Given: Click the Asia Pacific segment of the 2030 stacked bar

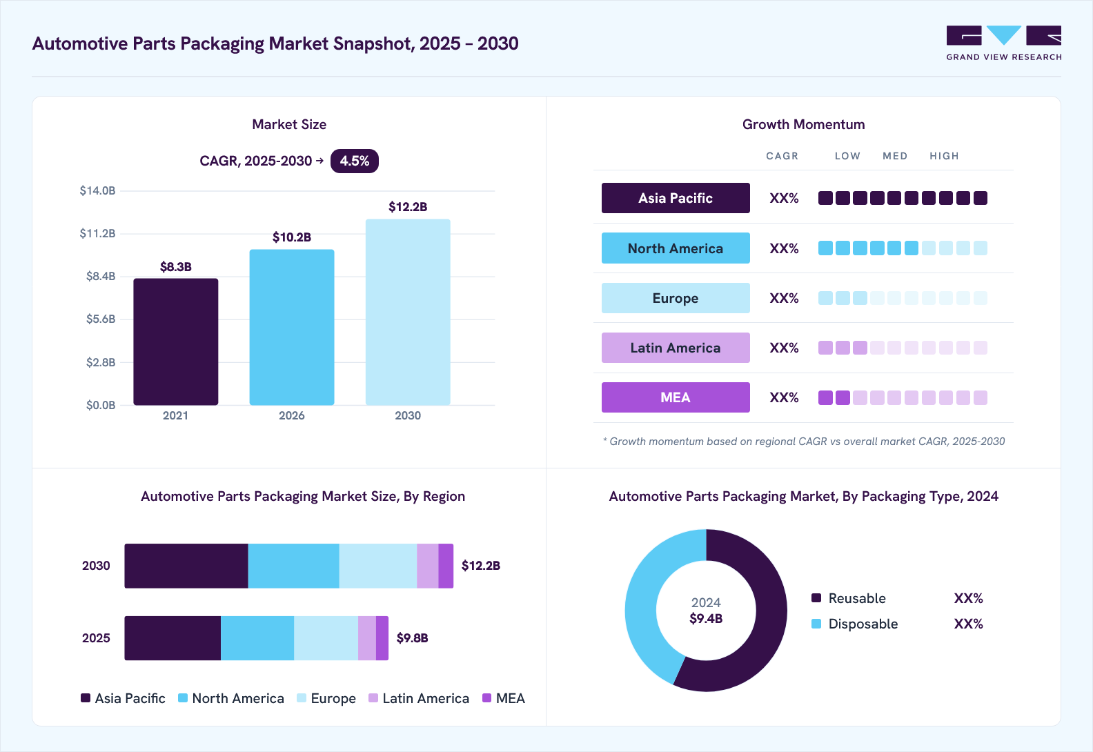Looking at the screenshot, I should (186, 566).
